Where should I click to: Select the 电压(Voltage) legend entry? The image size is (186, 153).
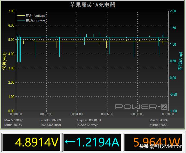coord(32,15)
